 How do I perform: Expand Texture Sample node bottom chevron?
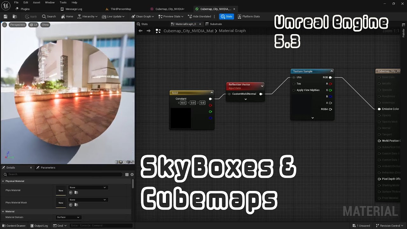click(313, 118)
